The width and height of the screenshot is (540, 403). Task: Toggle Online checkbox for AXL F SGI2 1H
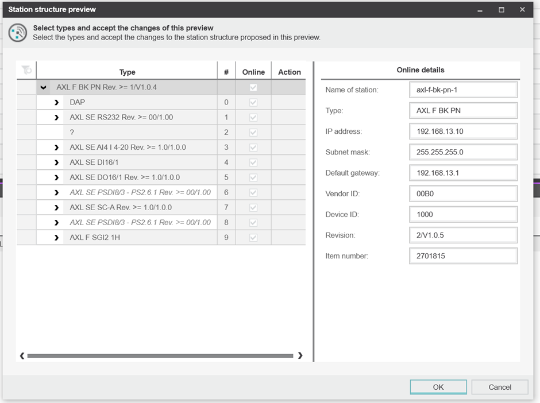coord(253,237)
